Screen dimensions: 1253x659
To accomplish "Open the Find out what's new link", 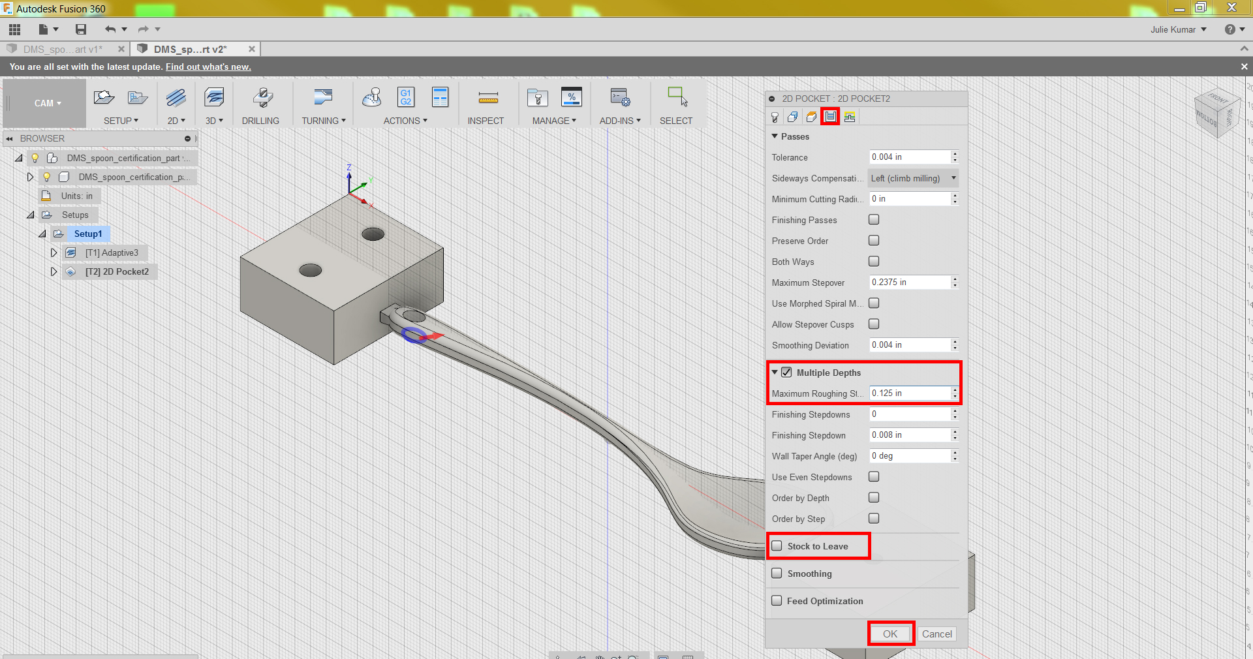I will pyautogui.click(x=208, y=67).
